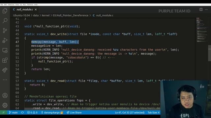Click dev_read function name on line 57
211x118 pixels.
(57, 81)
